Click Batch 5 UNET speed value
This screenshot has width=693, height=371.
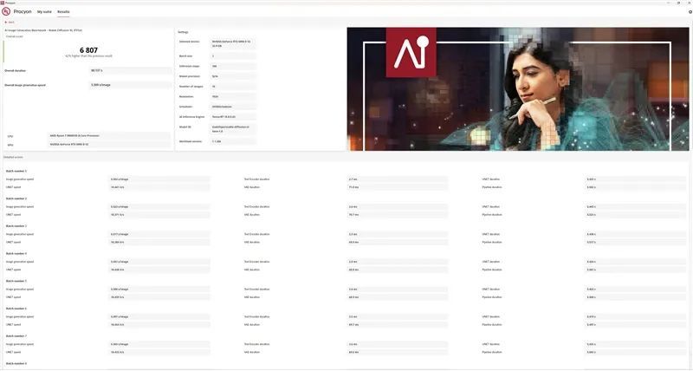[159, 297]
